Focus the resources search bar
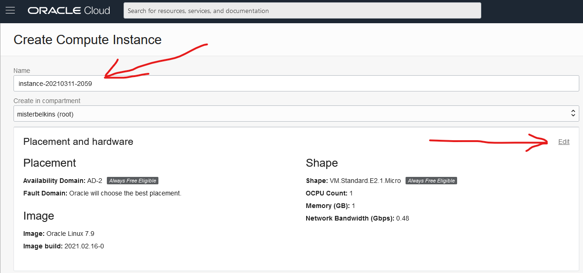Screen dimensions: 583x273 point(302,11)
